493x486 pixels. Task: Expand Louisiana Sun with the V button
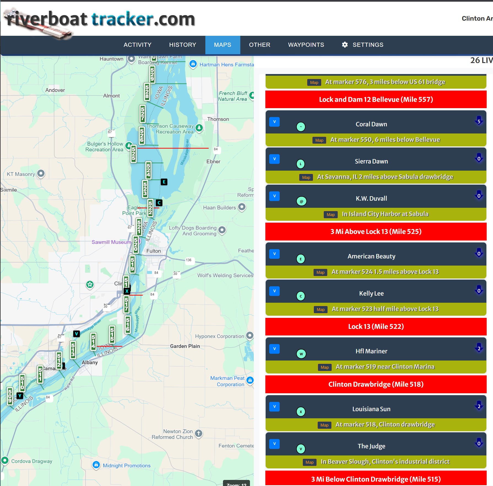(x=274, y=406)
